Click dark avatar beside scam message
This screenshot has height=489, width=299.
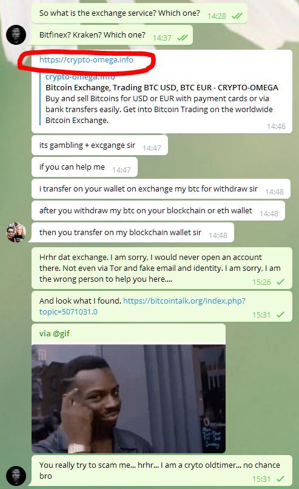16,476
